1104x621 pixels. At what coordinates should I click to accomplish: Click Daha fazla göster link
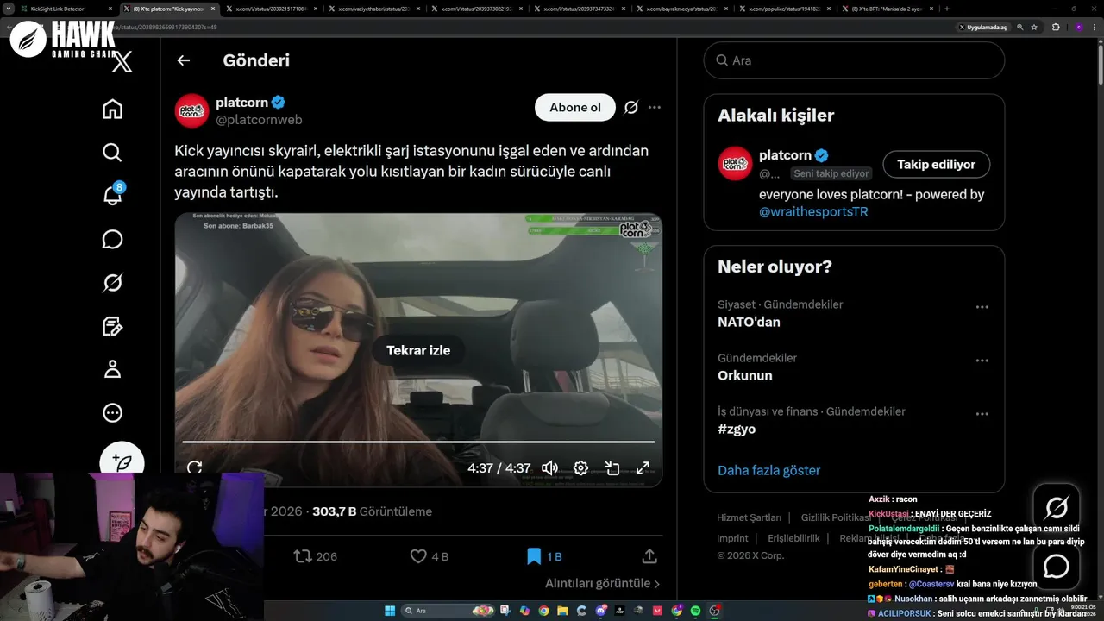coord(768,470)
